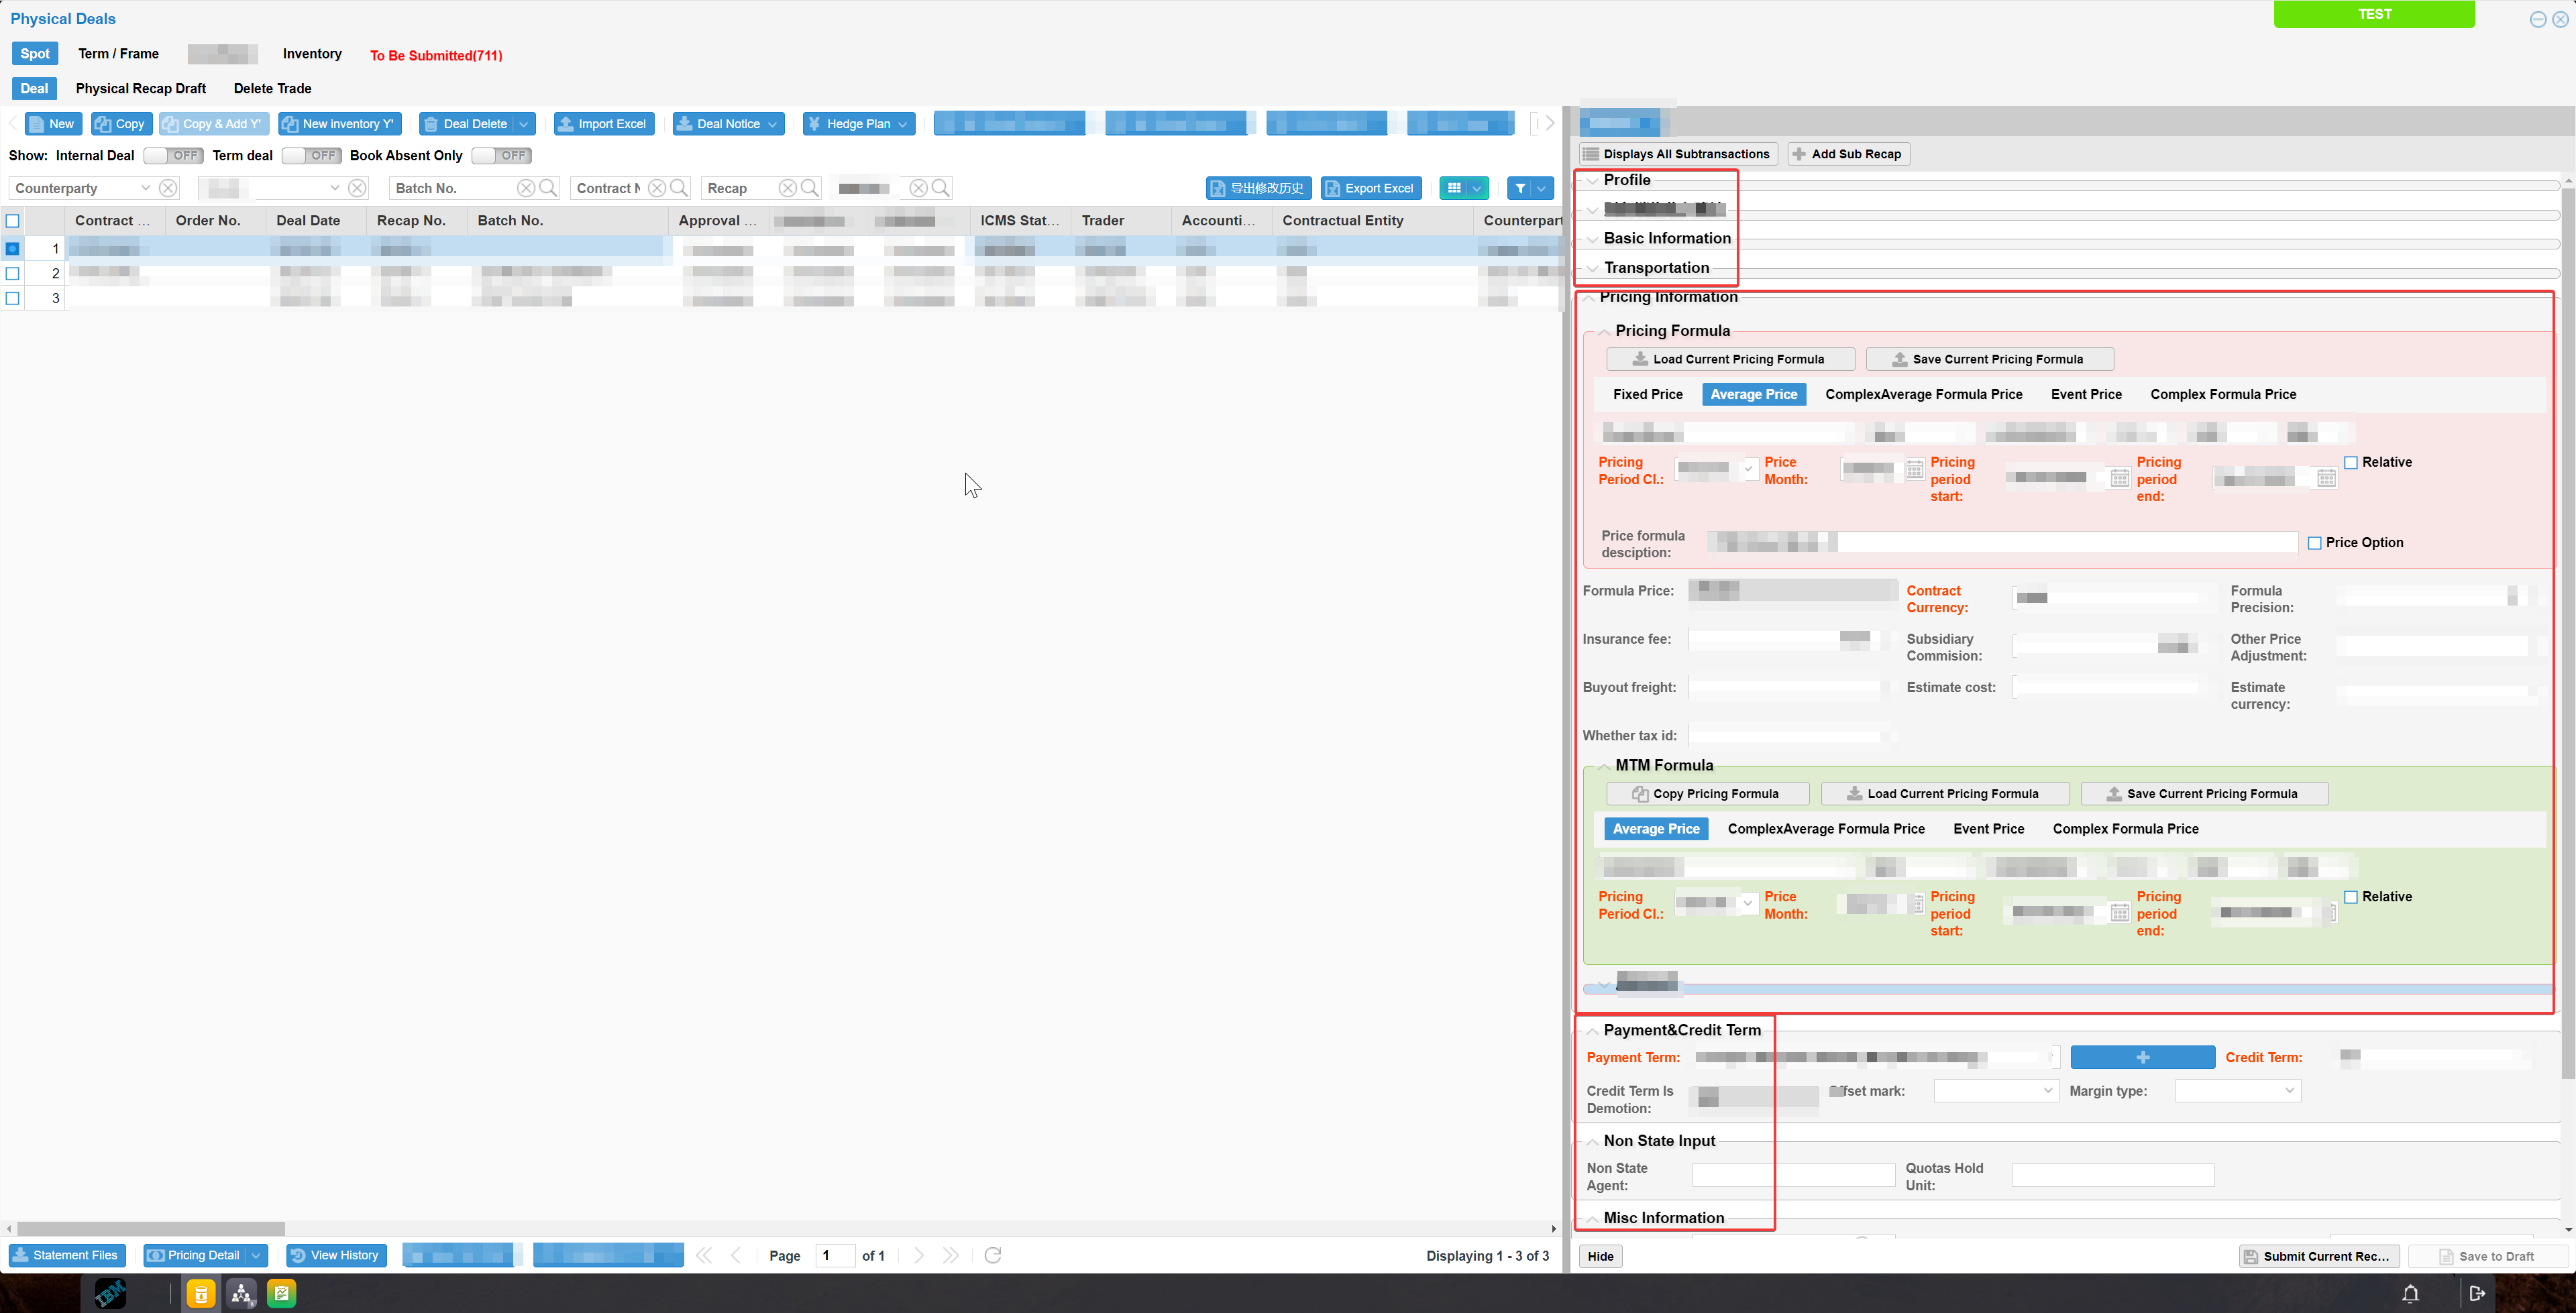Click the Hide panel button
This screenshot has width=2576, height=1313.
1600,1257
